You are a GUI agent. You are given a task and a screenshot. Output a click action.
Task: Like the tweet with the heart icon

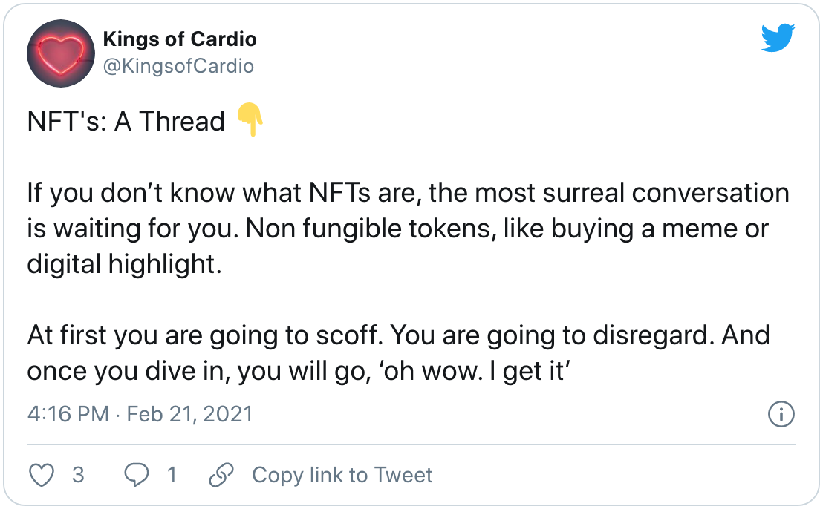coord(41,475)
